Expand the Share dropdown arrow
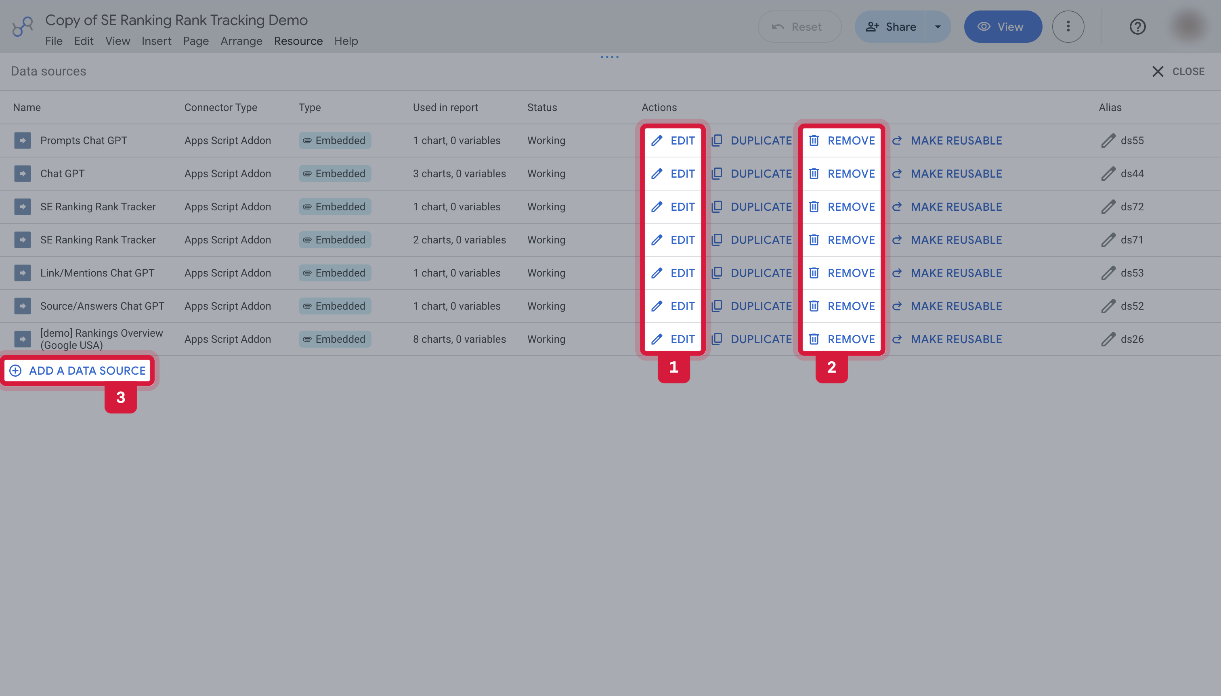The width and height of the screenshot is (1221, 696). point(938,27)
